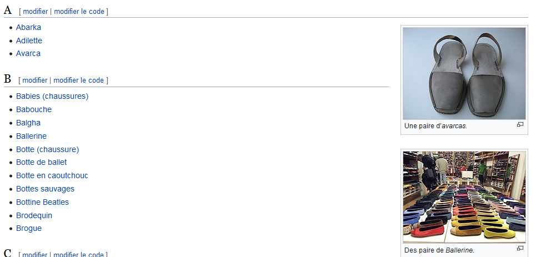The width and height of the screenshot is (546, 257).
Task: Open the Botte en caoutchouc link
Action: click(52, 175)
